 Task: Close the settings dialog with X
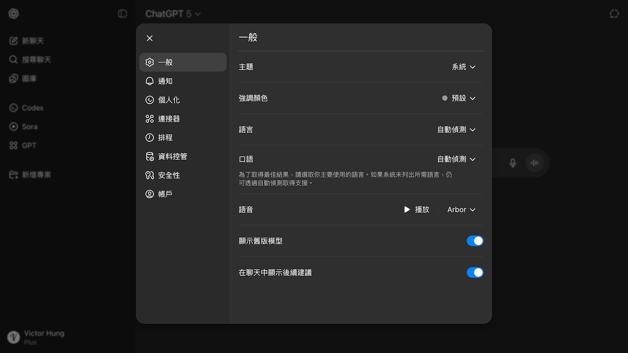[150, 38]
